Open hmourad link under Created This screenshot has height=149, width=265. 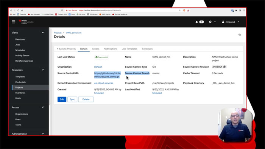tap(99, 93)
